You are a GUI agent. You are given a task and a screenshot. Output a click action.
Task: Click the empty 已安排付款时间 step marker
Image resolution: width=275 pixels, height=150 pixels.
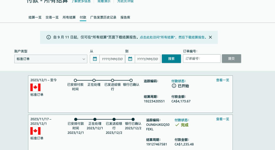click(x=76, y=80)
